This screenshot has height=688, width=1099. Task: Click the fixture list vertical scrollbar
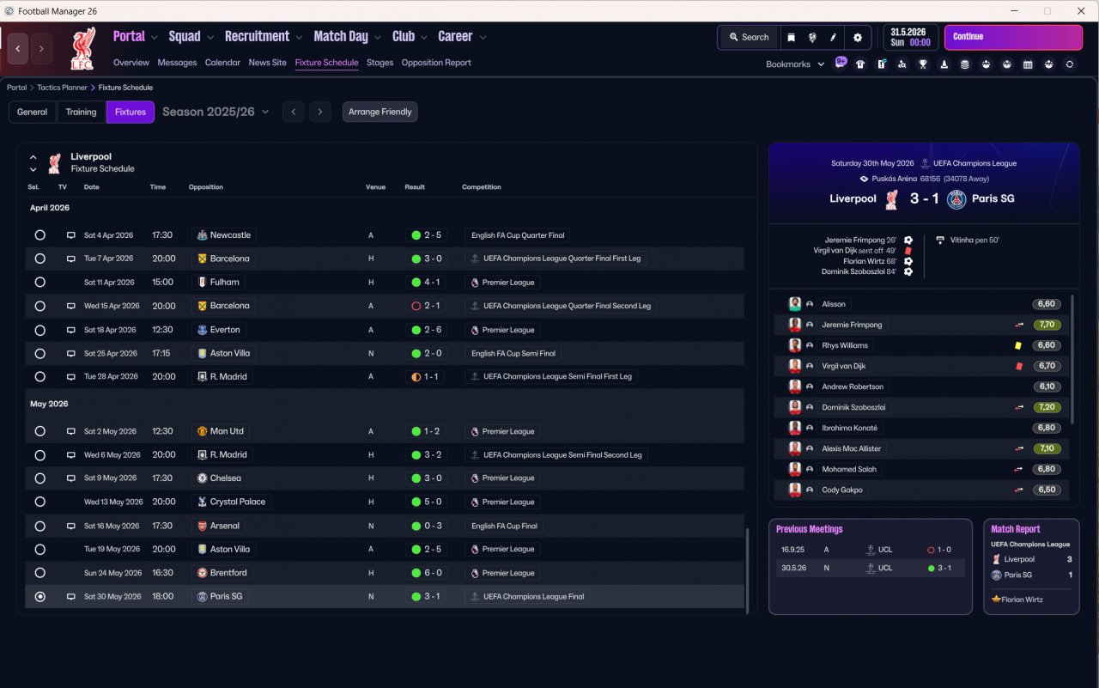[748, 569]
